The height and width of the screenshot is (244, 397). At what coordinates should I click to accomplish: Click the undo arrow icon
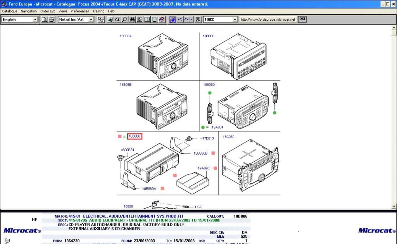pyautogui.click(x=180, y=19)
